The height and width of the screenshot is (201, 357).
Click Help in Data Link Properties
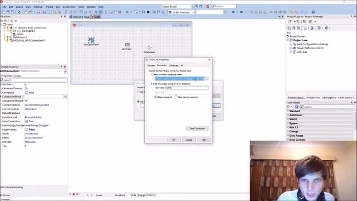(x=204, y=140)
